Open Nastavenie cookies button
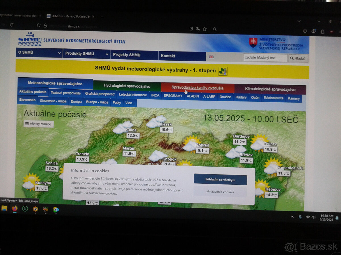 point(220,192)
